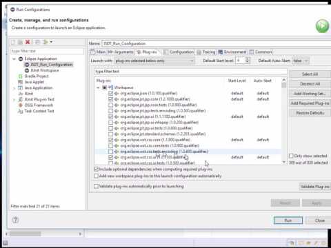The height and width of the screenshot is (248, 331).
Task: Click the red delete configuration icon
Action: click(x=28, y=42)
